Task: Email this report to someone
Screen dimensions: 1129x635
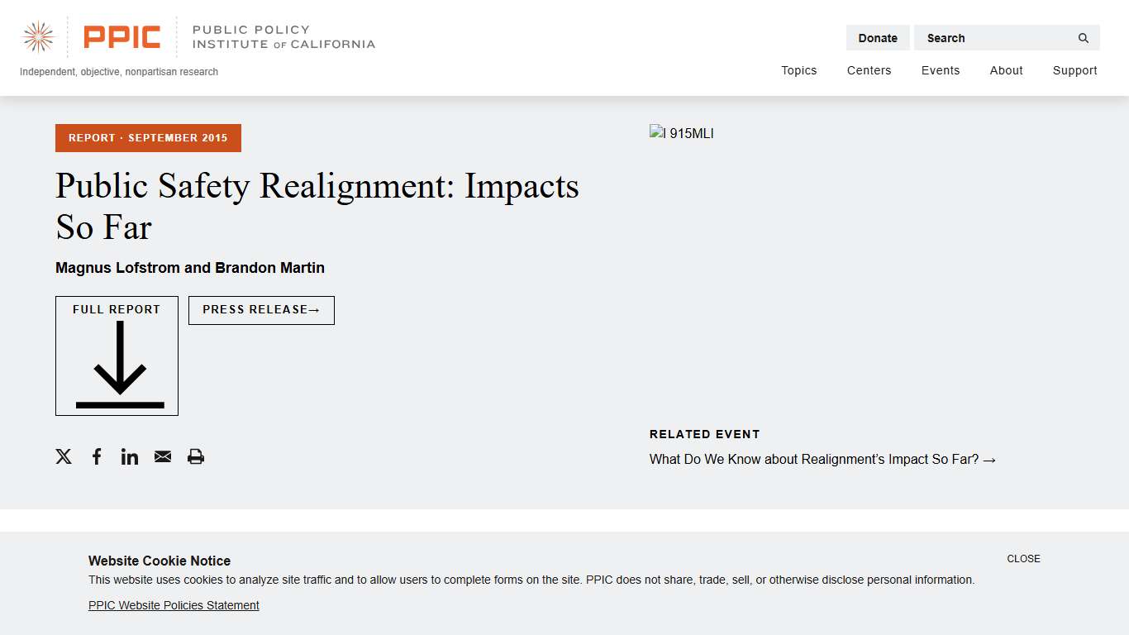Action: [x=163, y=456]
